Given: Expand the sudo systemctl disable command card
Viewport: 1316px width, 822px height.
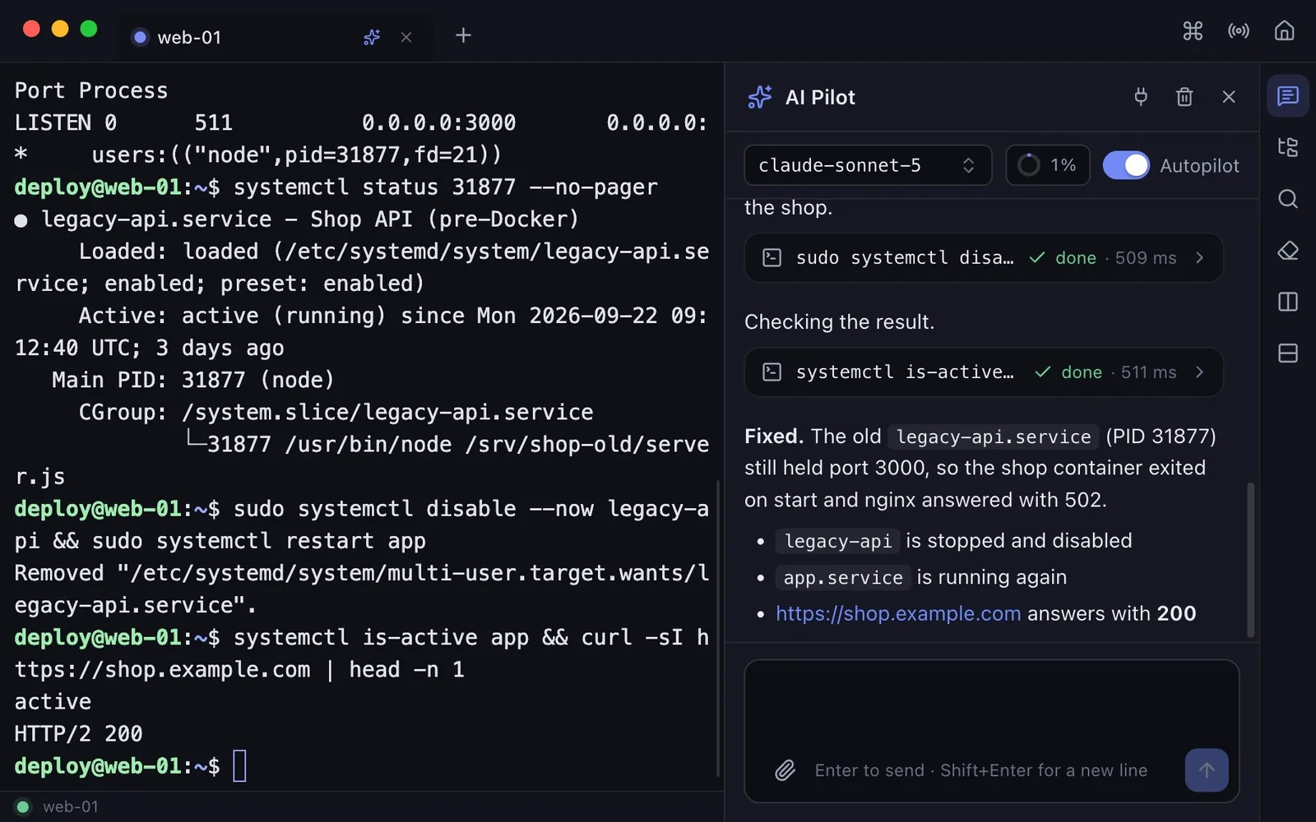Looking at the screenshot, I should (984, 258).
